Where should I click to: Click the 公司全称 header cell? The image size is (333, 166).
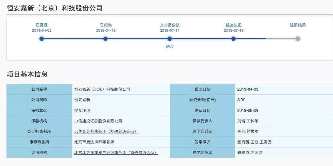[x=39, y=89]
